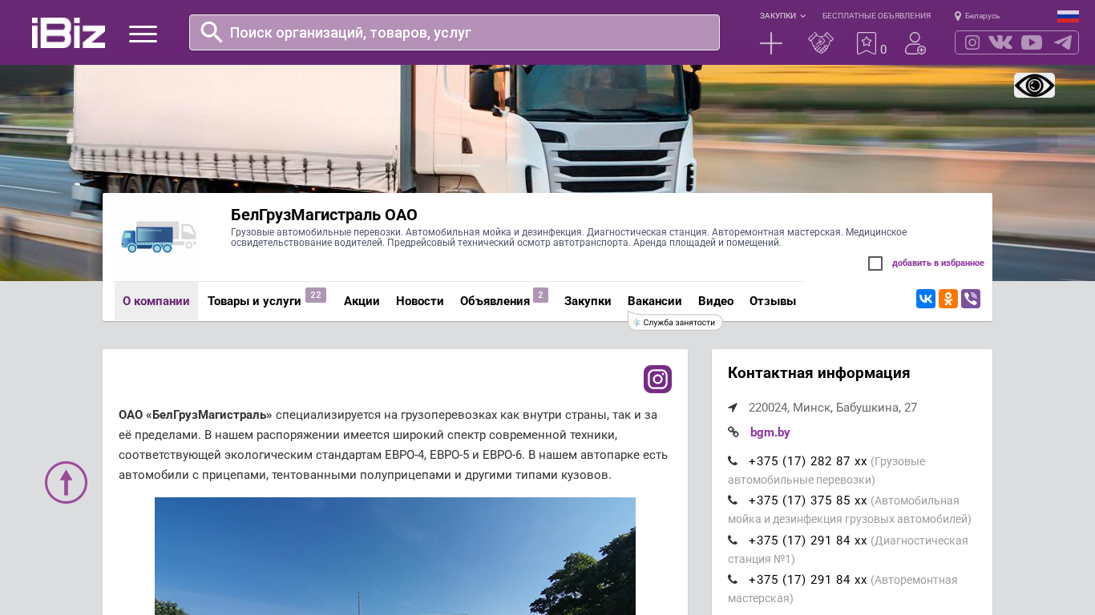Open Telegram link in header

(1063, 42)
